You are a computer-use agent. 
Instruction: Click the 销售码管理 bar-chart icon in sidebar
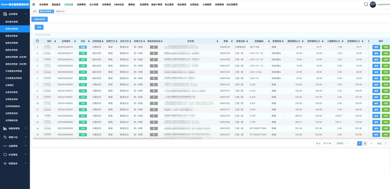[5, 128]
